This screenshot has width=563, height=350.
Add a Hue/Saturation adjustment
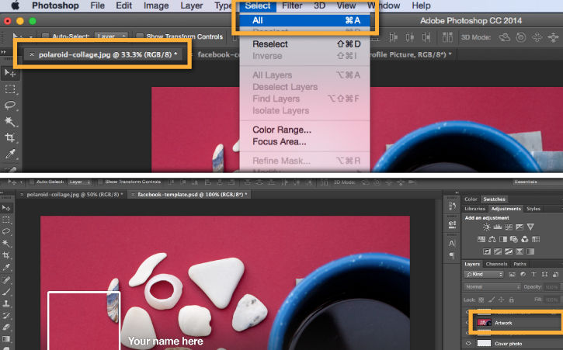[x=481, y=239]
